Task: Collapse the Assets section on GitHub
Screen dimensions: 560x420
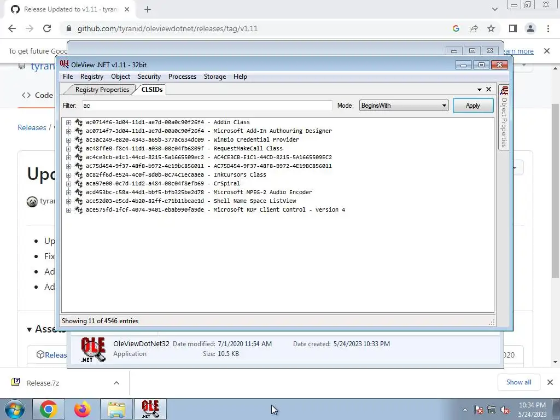Action: pos(30,329)
